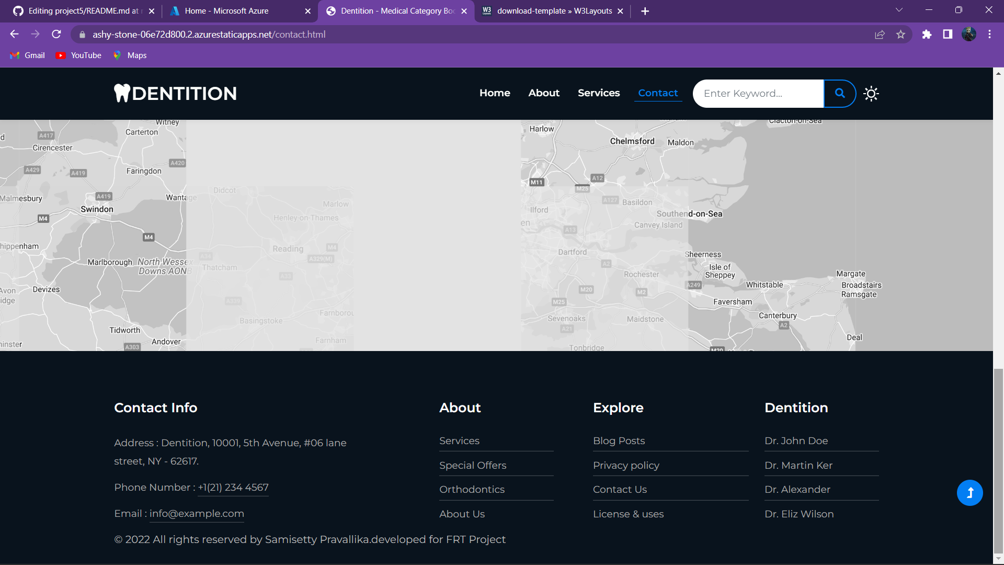Click the search magnifier icon button
This screenshot has width=1004, height=565.
840,93
